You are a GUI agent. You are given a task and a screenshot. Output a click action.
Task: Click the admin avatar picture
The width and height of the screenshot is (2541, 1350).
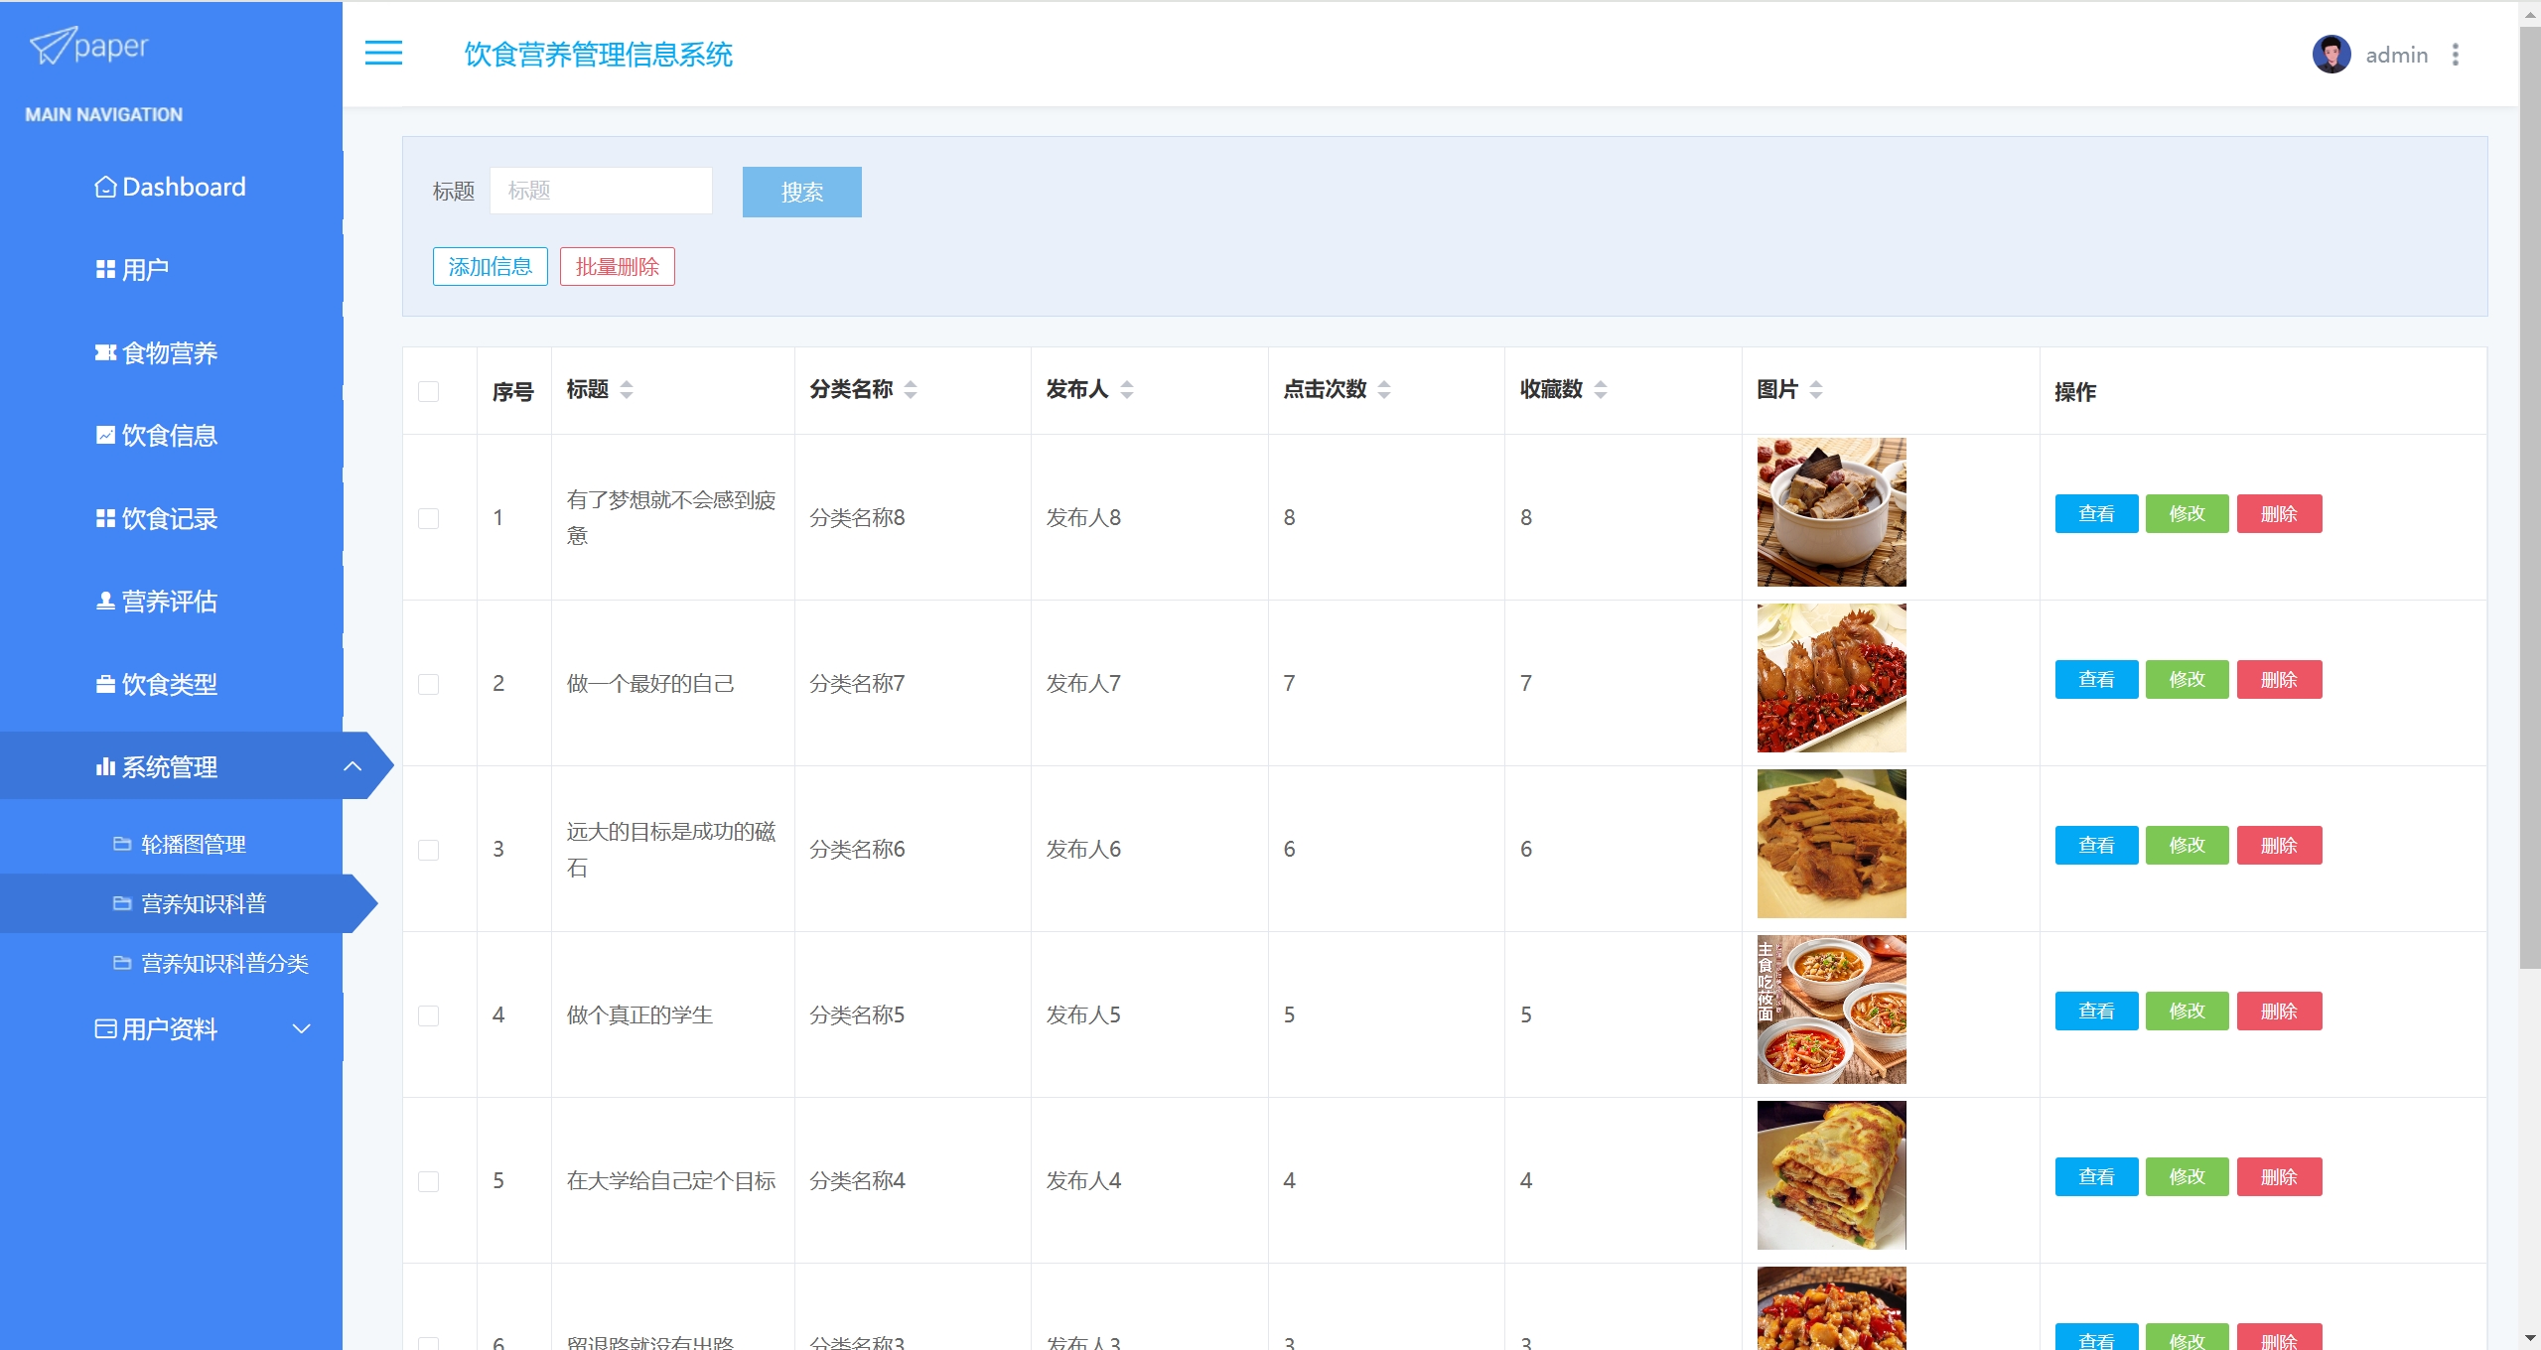tap(2330, 55)
